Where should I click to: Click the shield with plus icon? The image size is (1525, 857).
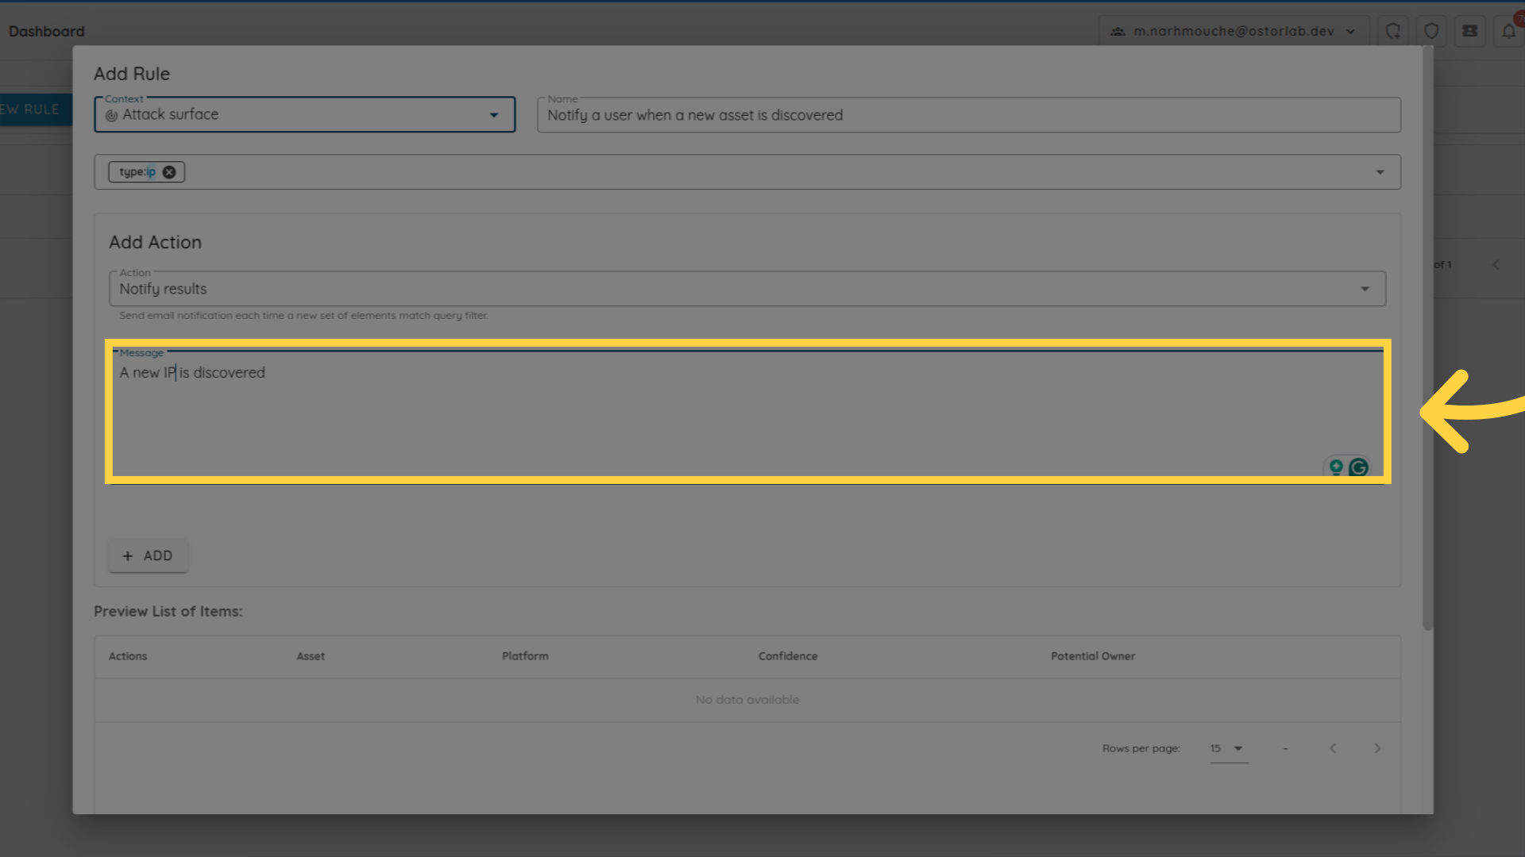click(x=1393, y=31)
